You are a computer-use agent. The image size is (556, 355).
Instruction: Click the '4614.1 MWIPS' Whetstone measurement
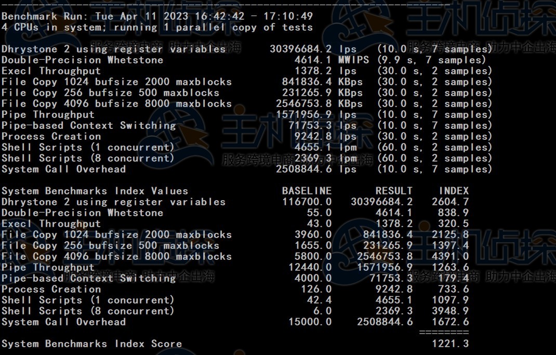pyautogui.click(x=332, y=60)
